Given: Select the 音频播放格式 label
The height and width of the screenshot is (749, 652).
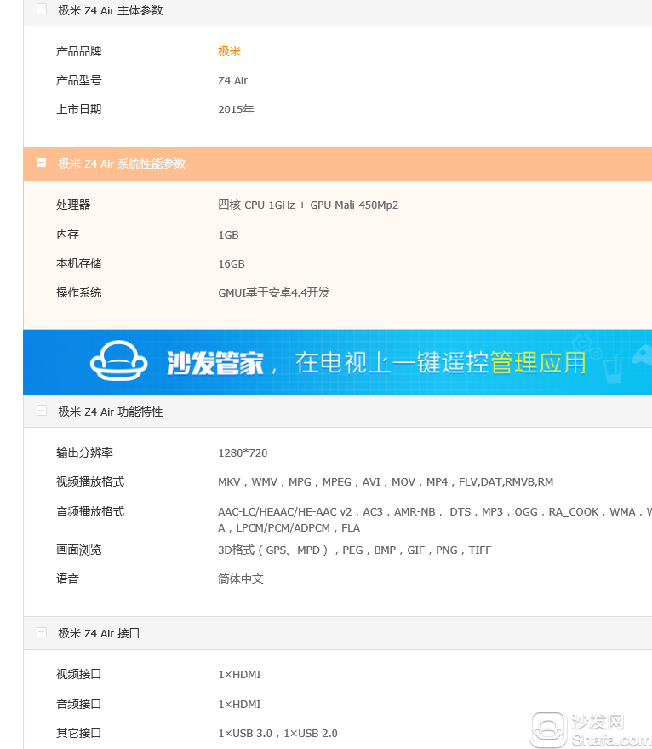Looking at the screenshot, I should click(x=90, y=511).
